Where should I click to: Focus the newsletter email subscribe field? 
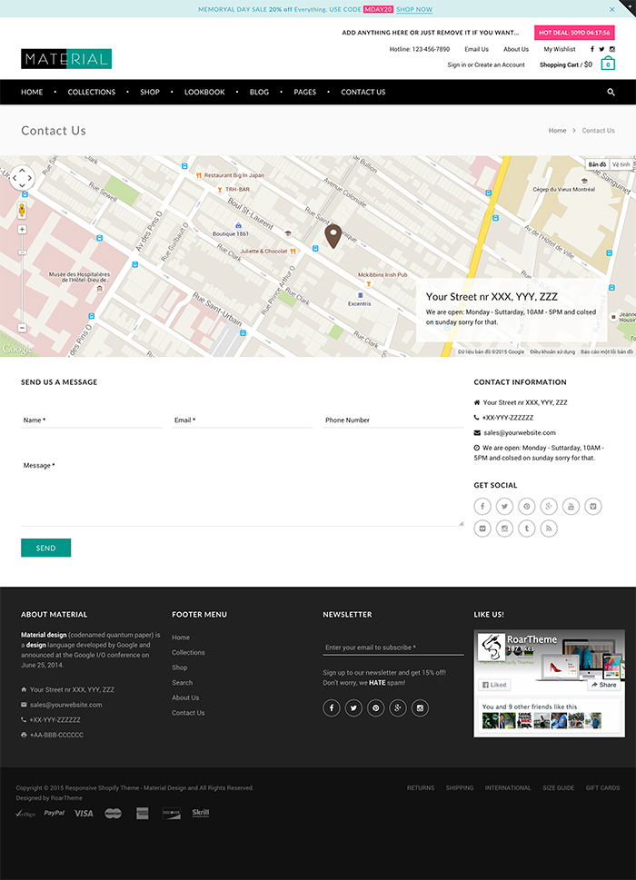393,648
